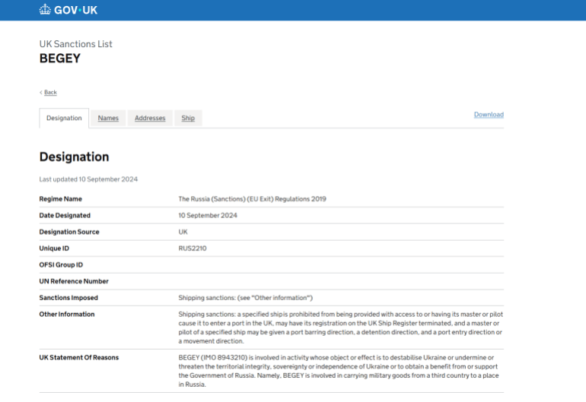Click the Designation Source value UK
586x402 pixels.
pos(183,232)
